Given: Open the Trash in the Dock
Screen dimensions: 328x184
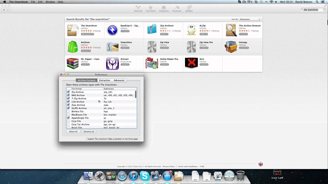Looking at the screenshot, I should coord(240,176).
